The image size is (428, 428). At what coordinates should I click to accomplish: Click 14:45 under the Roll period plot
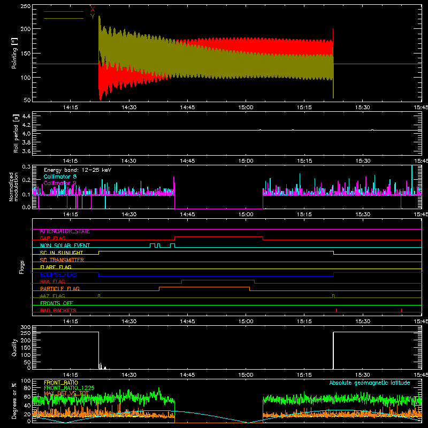187,161
